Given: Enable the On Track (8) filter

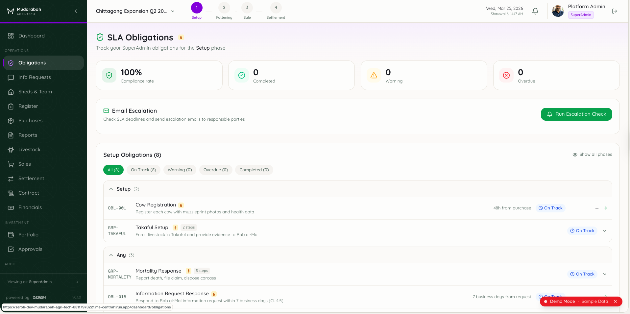Looking at the screenshot, I should 143,170.
